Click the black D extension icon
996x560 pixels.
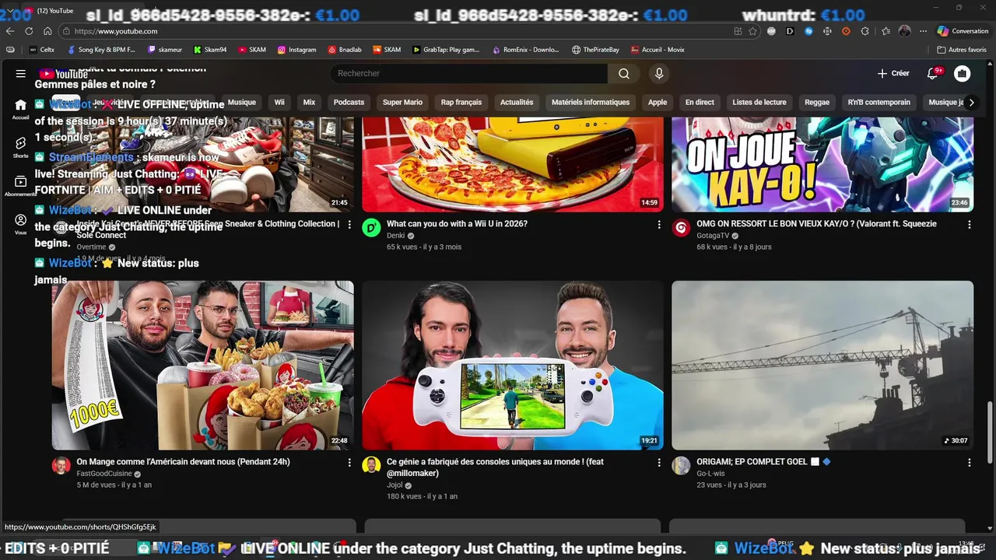coord(790,31)
